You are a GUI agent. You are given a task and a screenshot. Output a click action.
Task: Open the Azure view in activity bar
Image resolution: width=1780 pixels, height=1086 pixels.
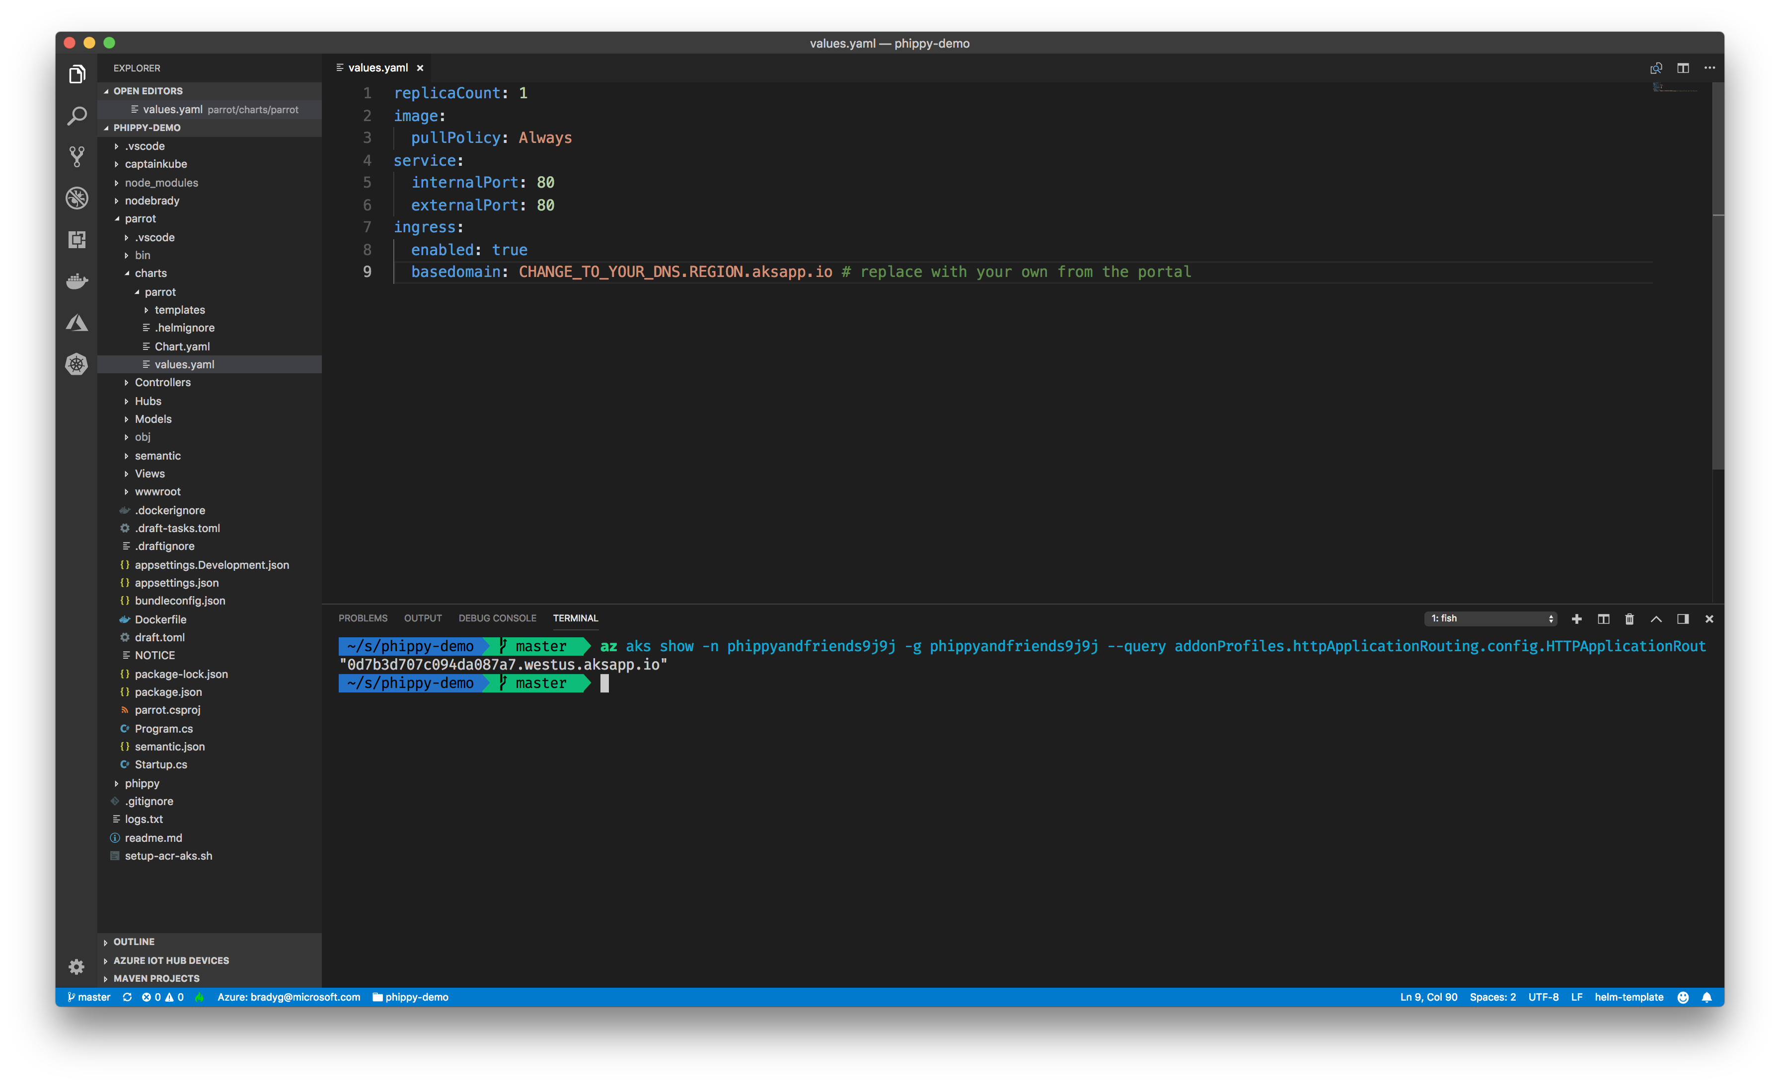pos(76,323)
